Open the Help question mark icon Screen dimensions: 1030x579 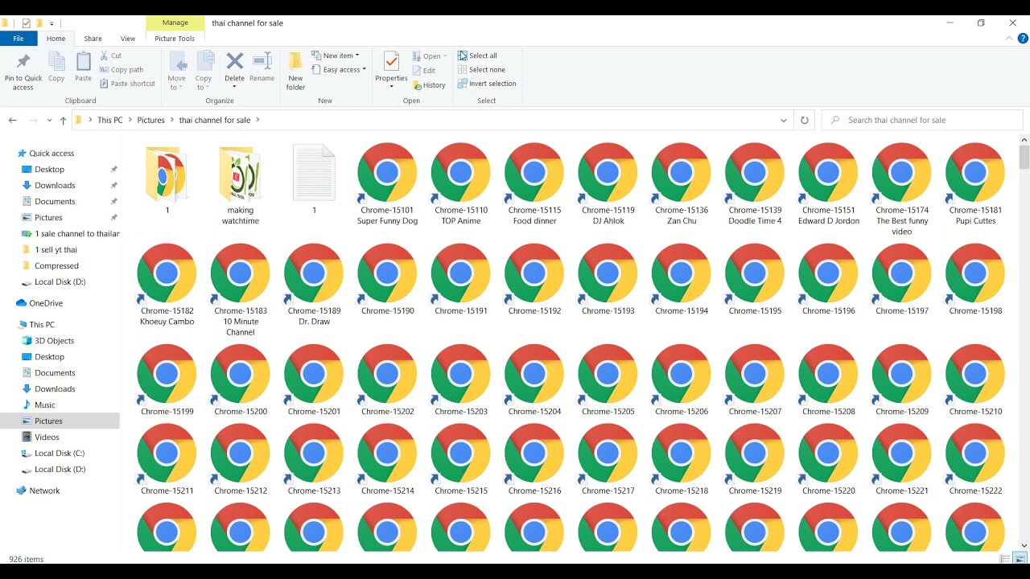[1023, 39]
